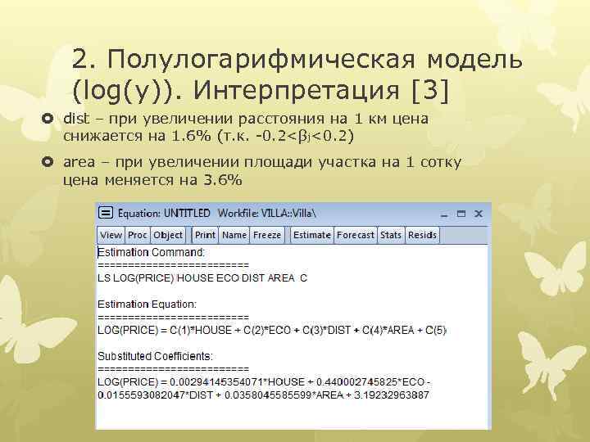The height and width of the screenshot is (442, 590).
Task: Click the line with 0.0155593082047*DIST
Action: coord(263,395)
